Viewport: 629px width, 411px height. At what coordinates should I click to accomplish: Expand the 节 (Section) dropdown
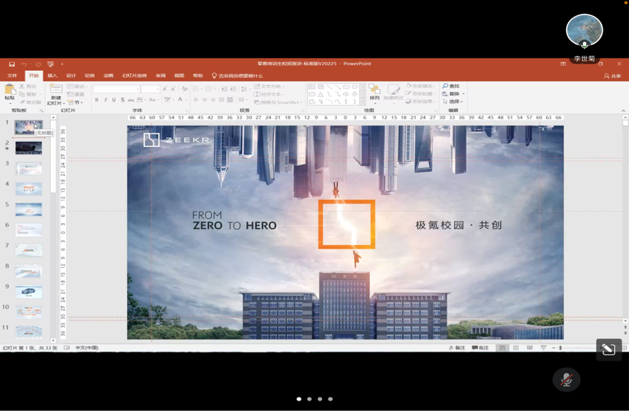pos(79,102)
